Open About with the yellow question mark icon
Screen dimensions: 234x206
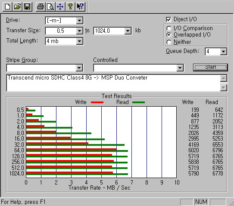70,7
